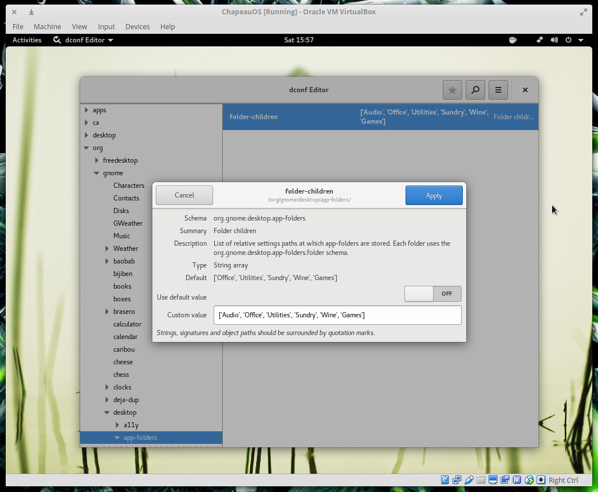Click the bookmarks star icon in dconf Editor

453,90
